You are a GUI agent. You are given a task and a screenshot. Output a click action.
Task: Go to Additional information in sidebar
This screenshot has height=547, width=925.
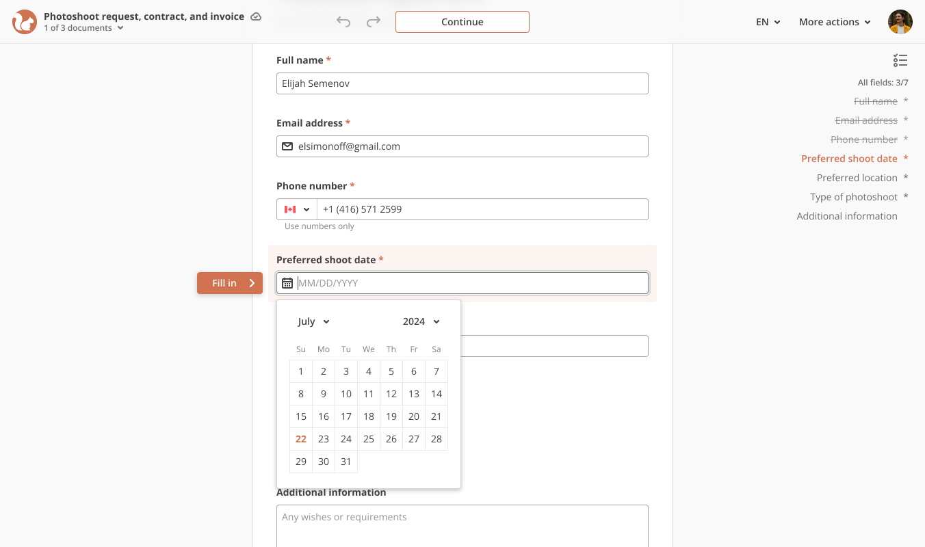click(x=847, y=216)
